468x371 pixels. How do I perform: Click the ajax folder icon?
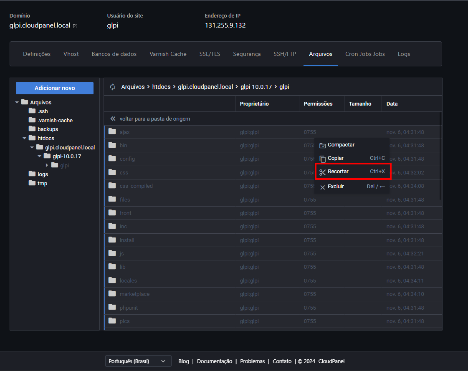click(112, 131)
